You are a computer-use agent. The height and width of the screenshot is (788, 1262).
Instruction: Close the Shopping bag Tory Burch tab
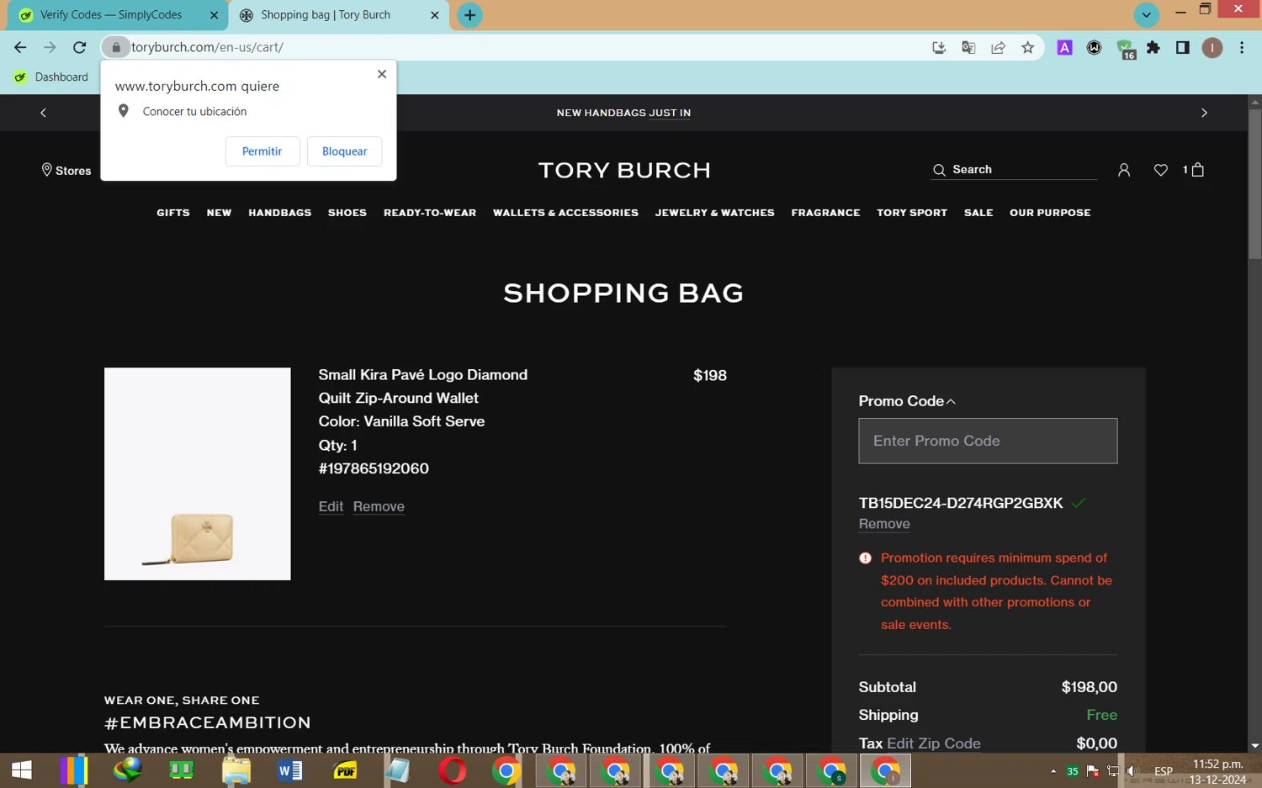tap(435, 15)
